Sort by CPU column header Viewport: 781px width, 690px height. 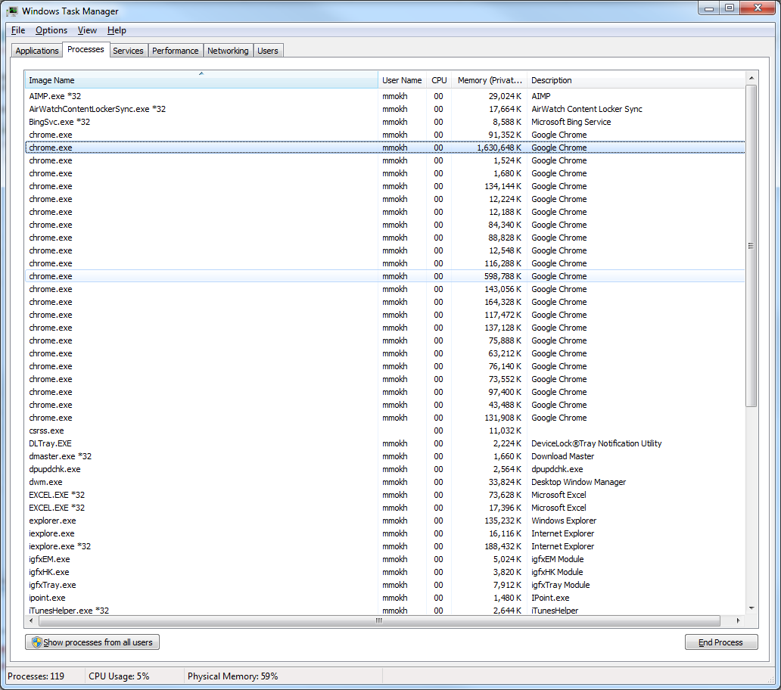(x=439, y=80)
